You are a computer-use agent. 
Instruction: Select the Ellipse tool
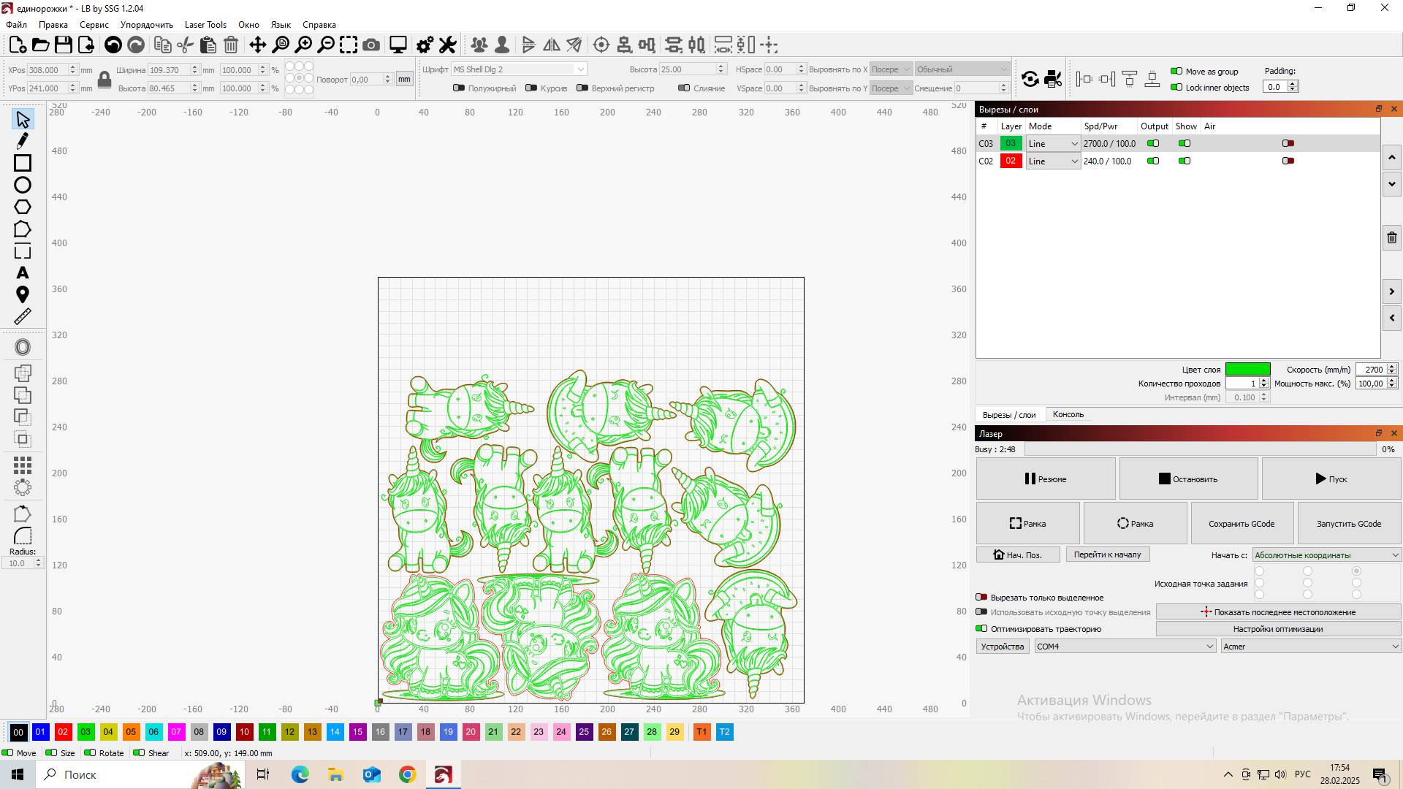[x=23, y=186]
